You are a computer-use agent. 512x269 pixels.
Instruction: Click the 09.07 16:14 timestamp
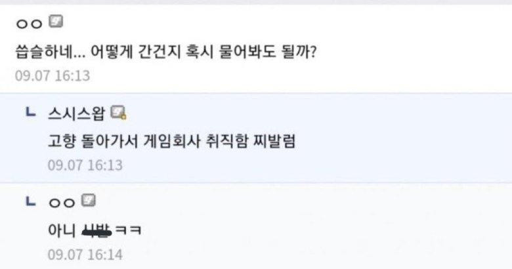tap(85, 255)
